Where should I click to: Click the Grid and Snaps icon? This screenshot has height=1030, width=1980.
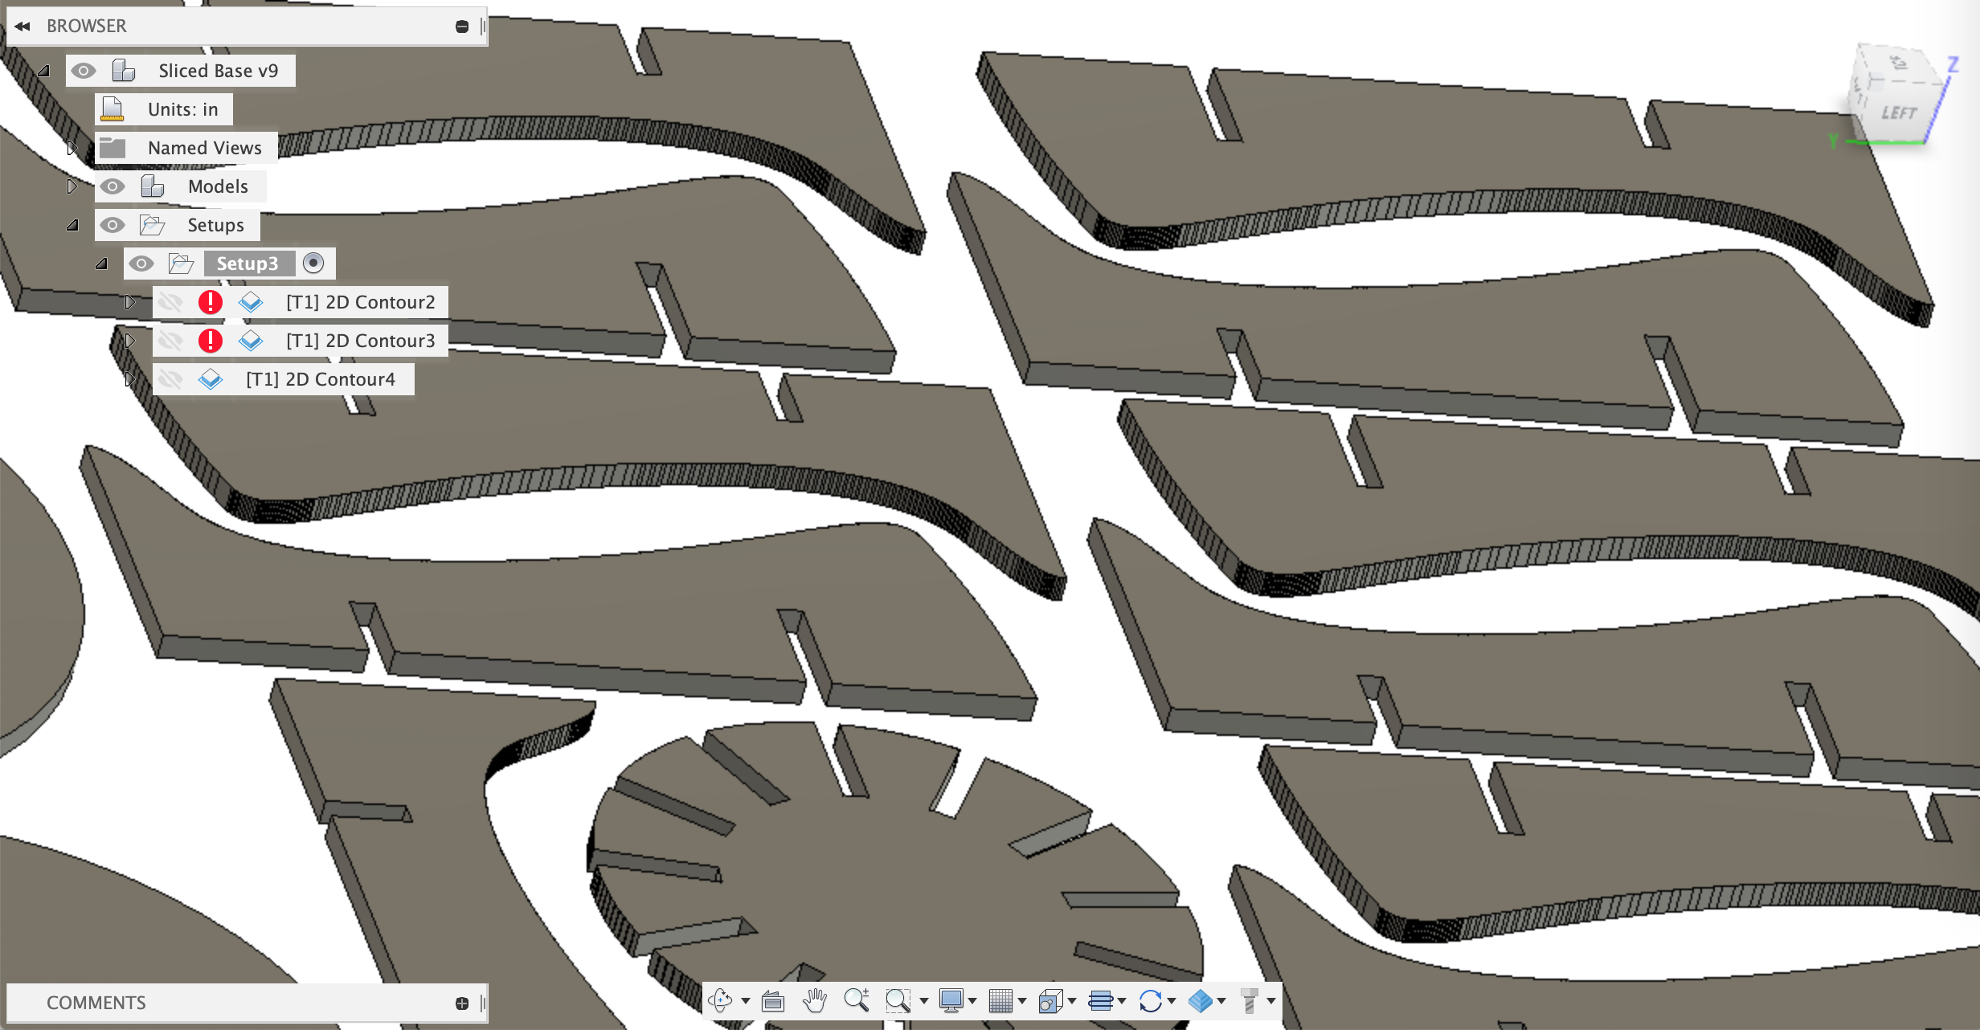click(x=1002, y=1001)
